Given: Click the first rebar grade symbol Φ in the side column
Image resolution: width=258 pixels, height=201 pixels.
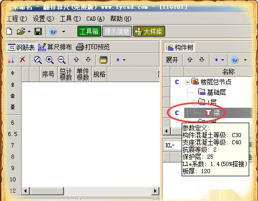Looking at the screenshot, I should pos(13,73).
